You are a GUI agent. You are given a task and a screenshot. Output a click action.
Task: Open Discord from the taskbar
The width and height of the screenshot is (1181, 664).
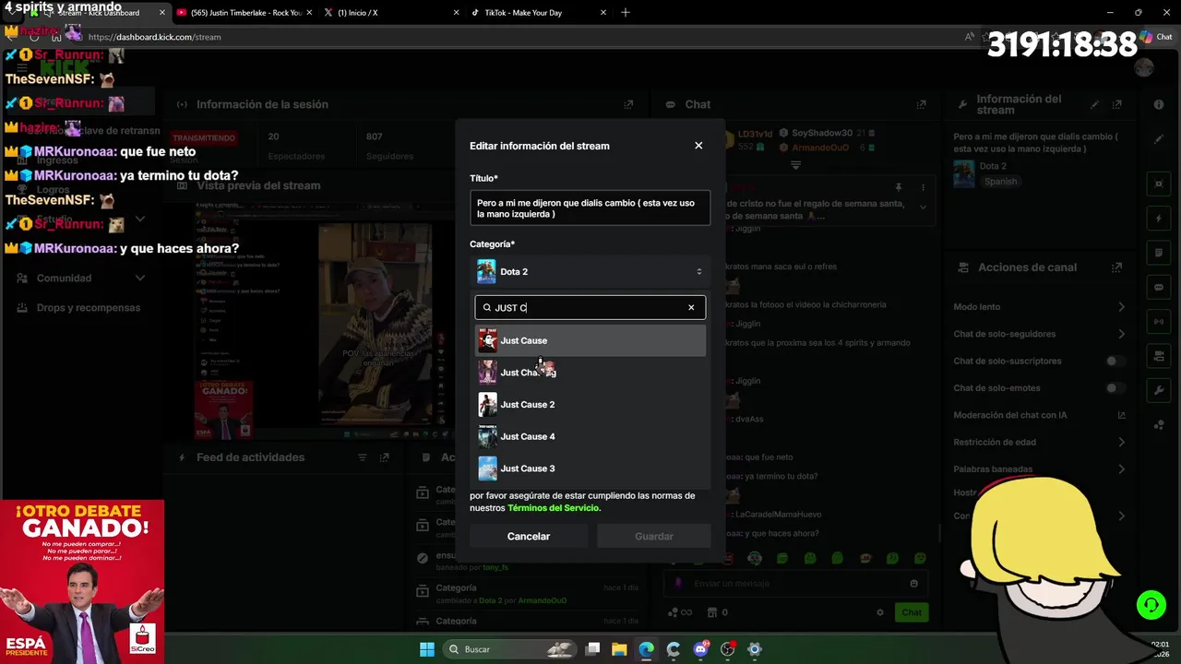[x=700, y=649]
